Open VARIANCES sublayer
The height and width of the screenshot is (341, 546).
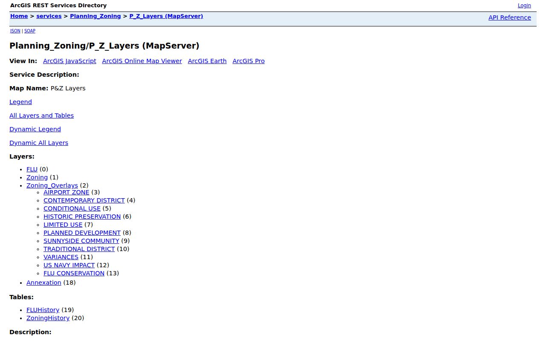click(x=61, y=257)
